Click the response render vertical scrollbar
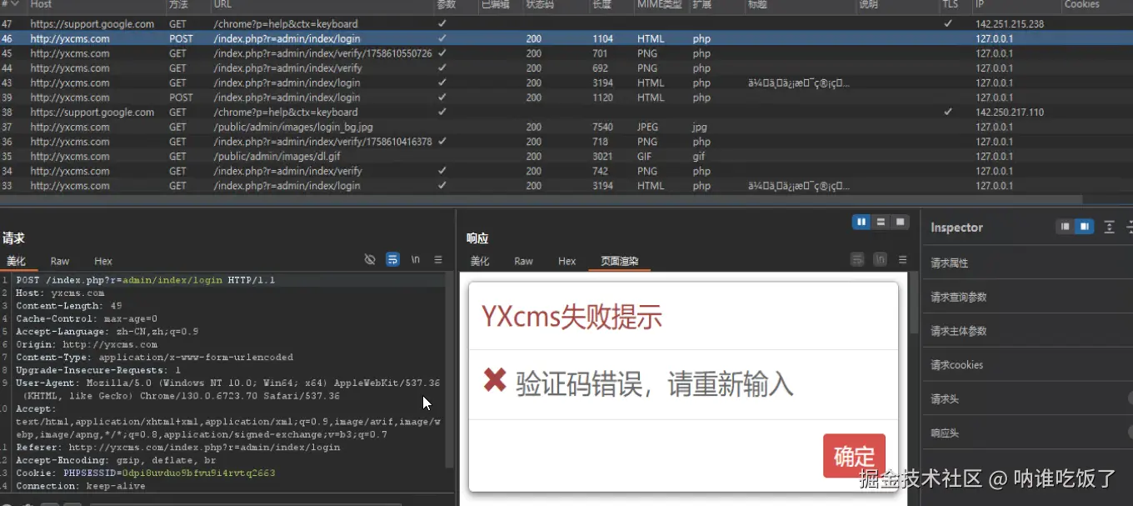Image resolution: width=1133 pixels, height=506 pixels. point(914,304)
